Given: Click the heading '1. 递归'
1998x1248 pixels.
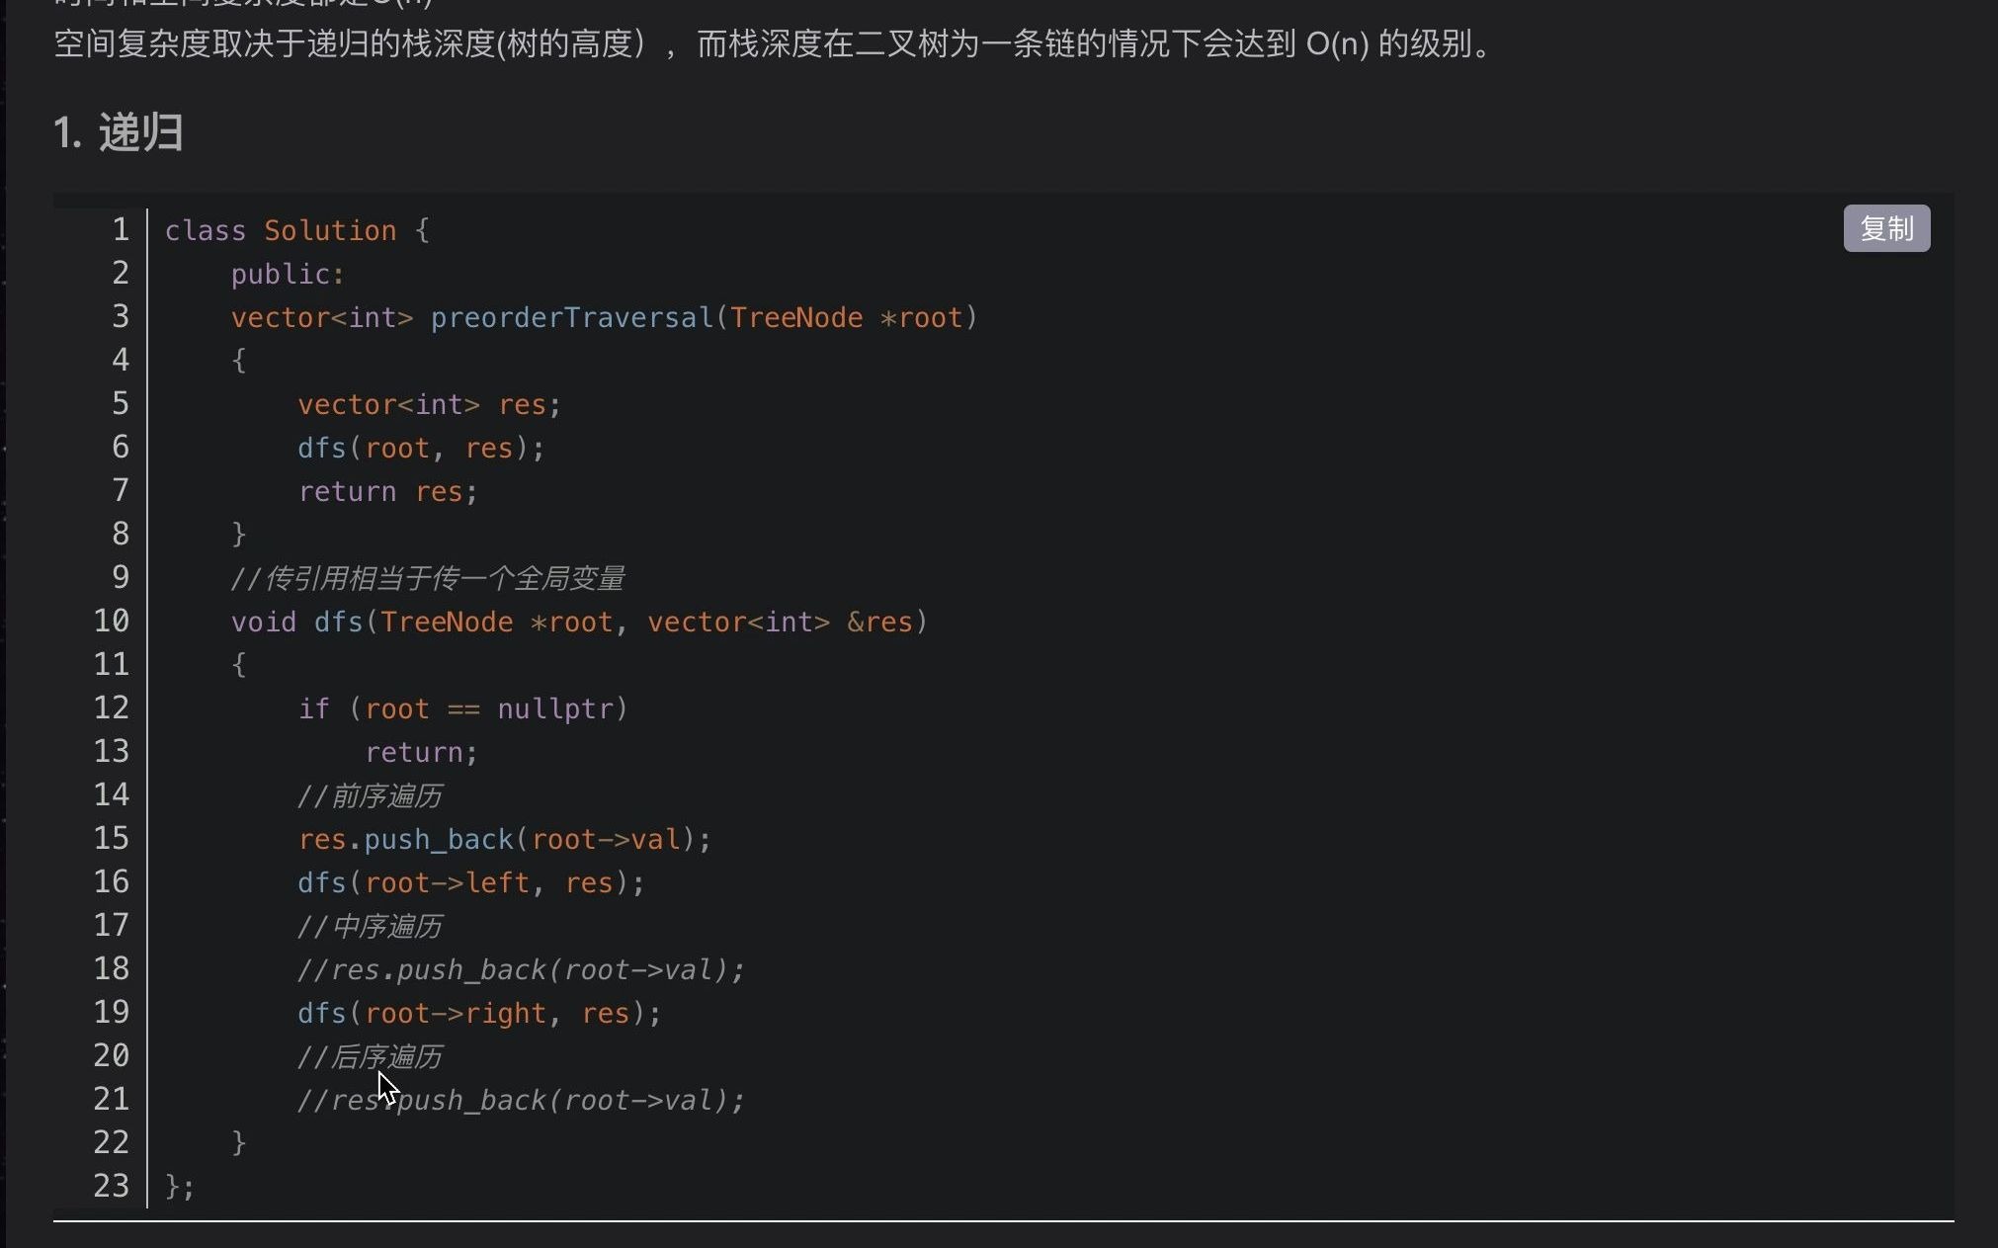Looking at the screenshot, I should pos(118,132).
